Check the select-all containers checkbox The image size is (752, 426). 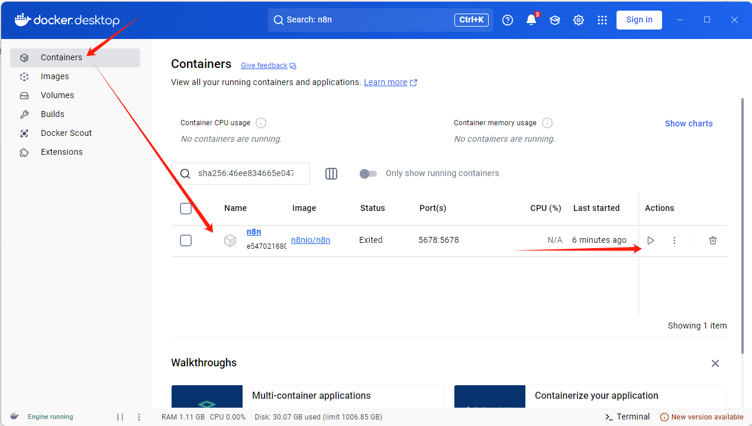tap(186, 209)
